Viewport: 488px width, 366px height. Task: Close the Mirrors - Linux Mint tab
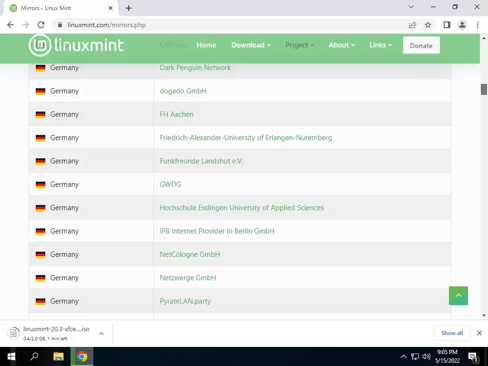111,8
